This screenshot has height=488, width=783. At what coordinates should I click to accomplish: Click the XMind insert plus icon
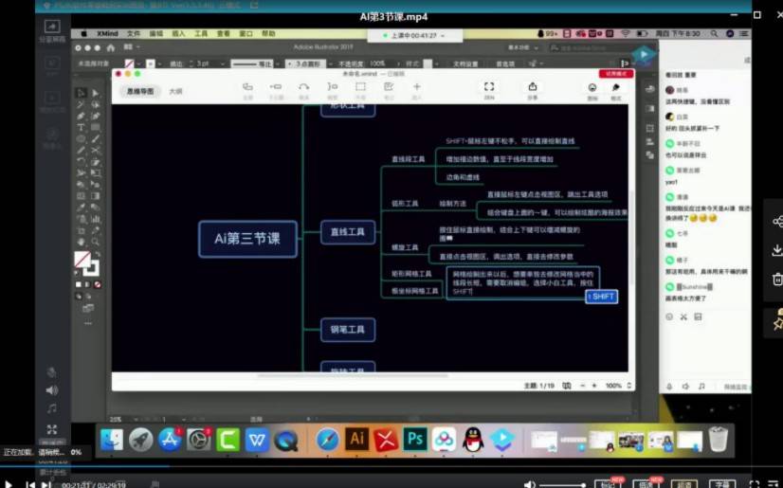pos(416,86)
